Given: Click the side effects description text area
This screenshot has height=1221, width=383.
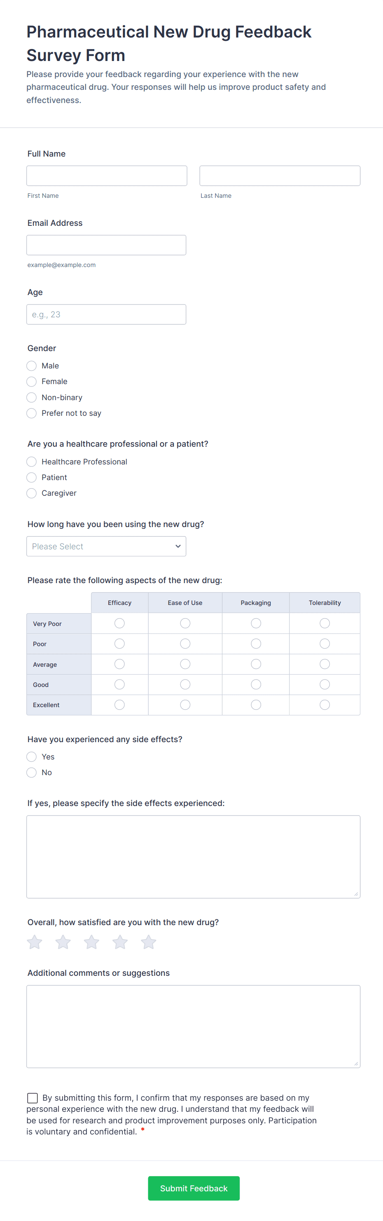Looking at the screenshot, I should (192, 855).
